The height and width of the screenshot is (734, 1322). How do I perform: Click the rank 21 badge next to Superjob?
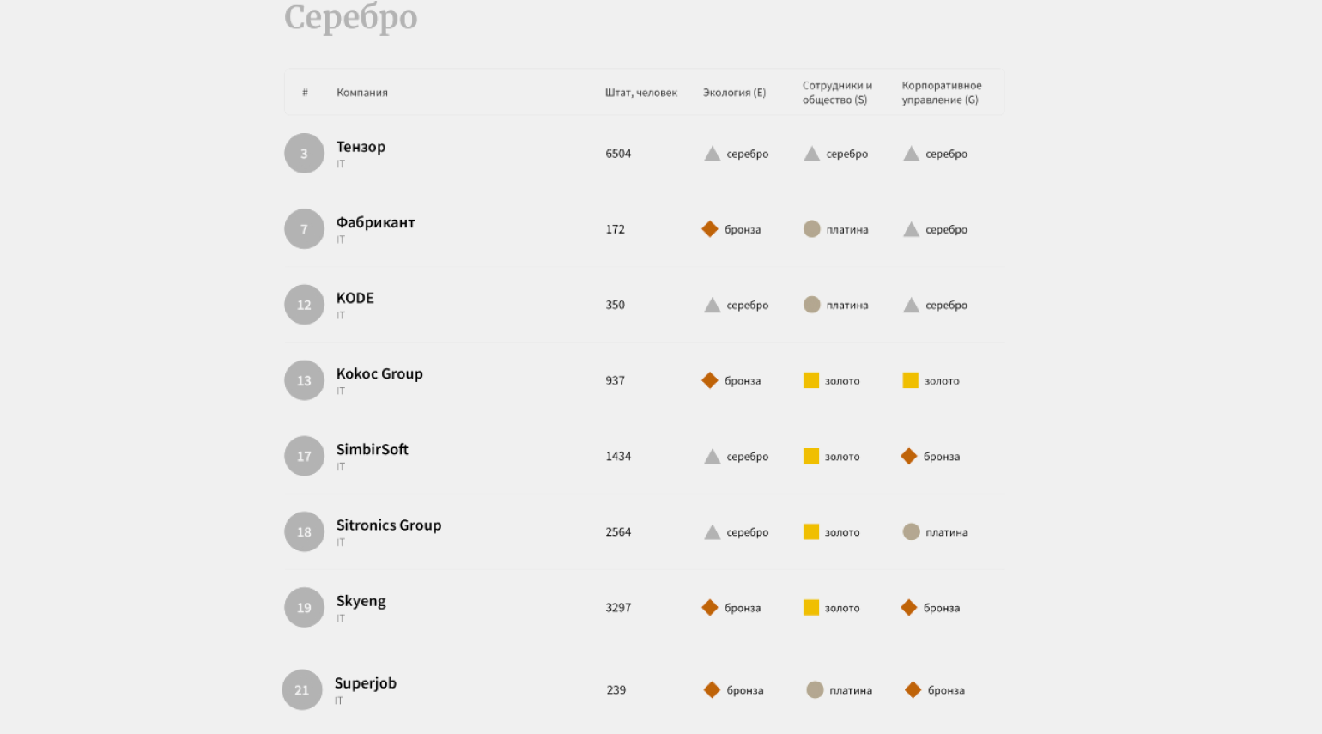[x=302, y=690]
